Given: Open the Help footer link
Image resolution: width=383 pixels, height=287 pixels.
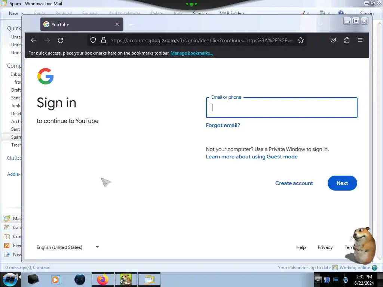Looking at the screenshot, I should tap(301, 247).
